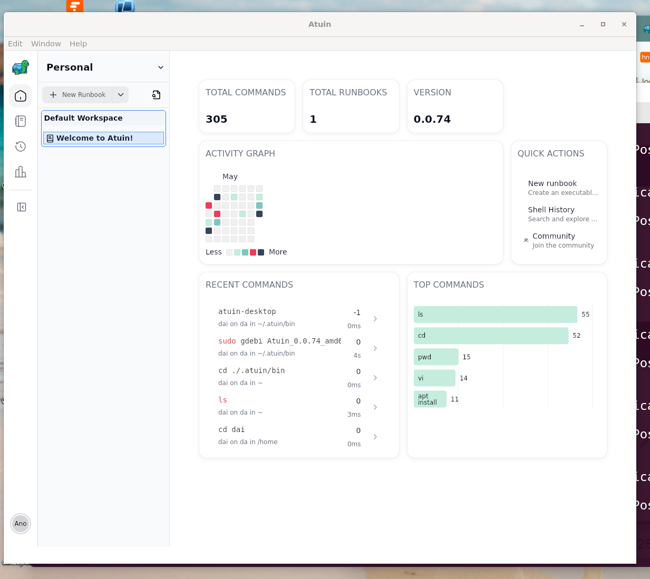Click the vi bar in Top Commands
The width and height of the screenshot is (650, 579).
click(x=434, y=378)
